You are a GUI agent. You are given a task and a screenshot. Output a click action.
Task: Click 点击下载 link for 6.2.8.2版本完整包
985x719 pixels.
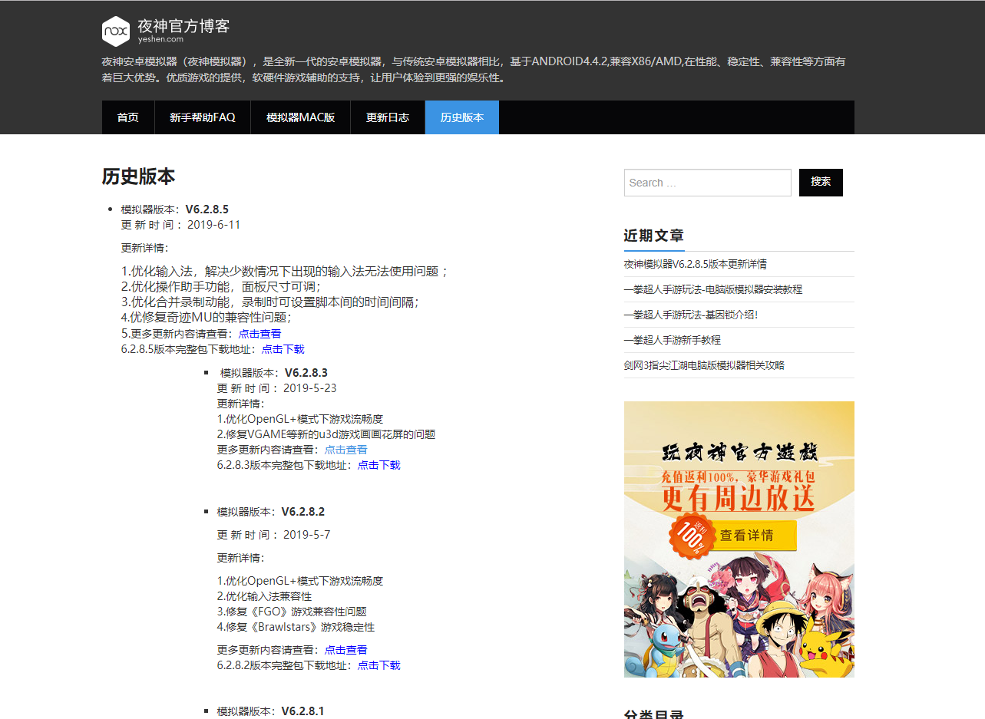(379, 665)
